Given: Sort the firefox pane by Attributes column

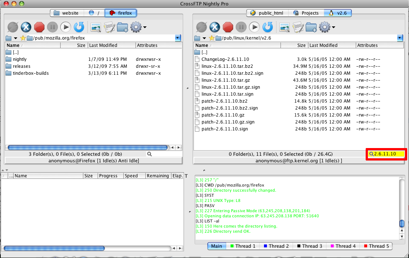Looking at the screenshot, I should point(159,45).
